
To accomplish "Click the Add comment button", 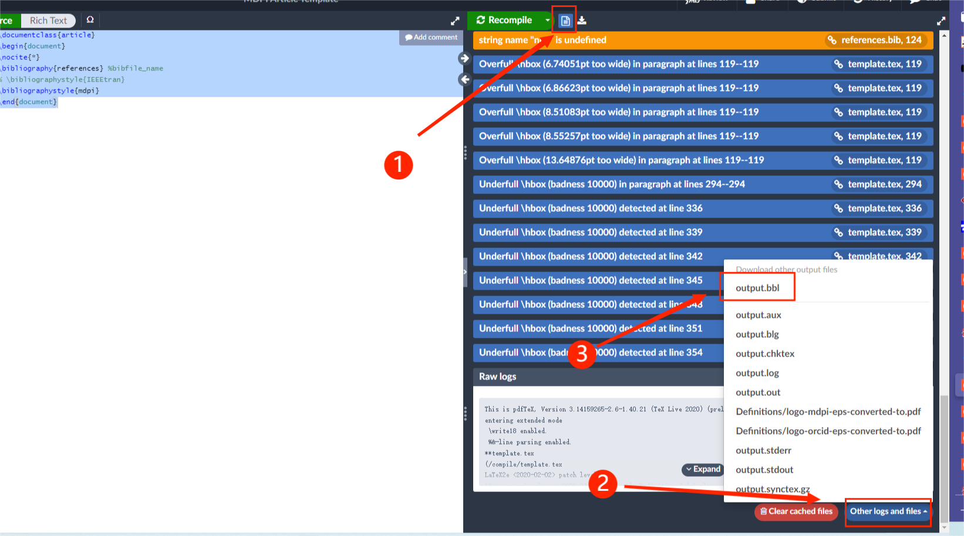I will coord(431,38).
